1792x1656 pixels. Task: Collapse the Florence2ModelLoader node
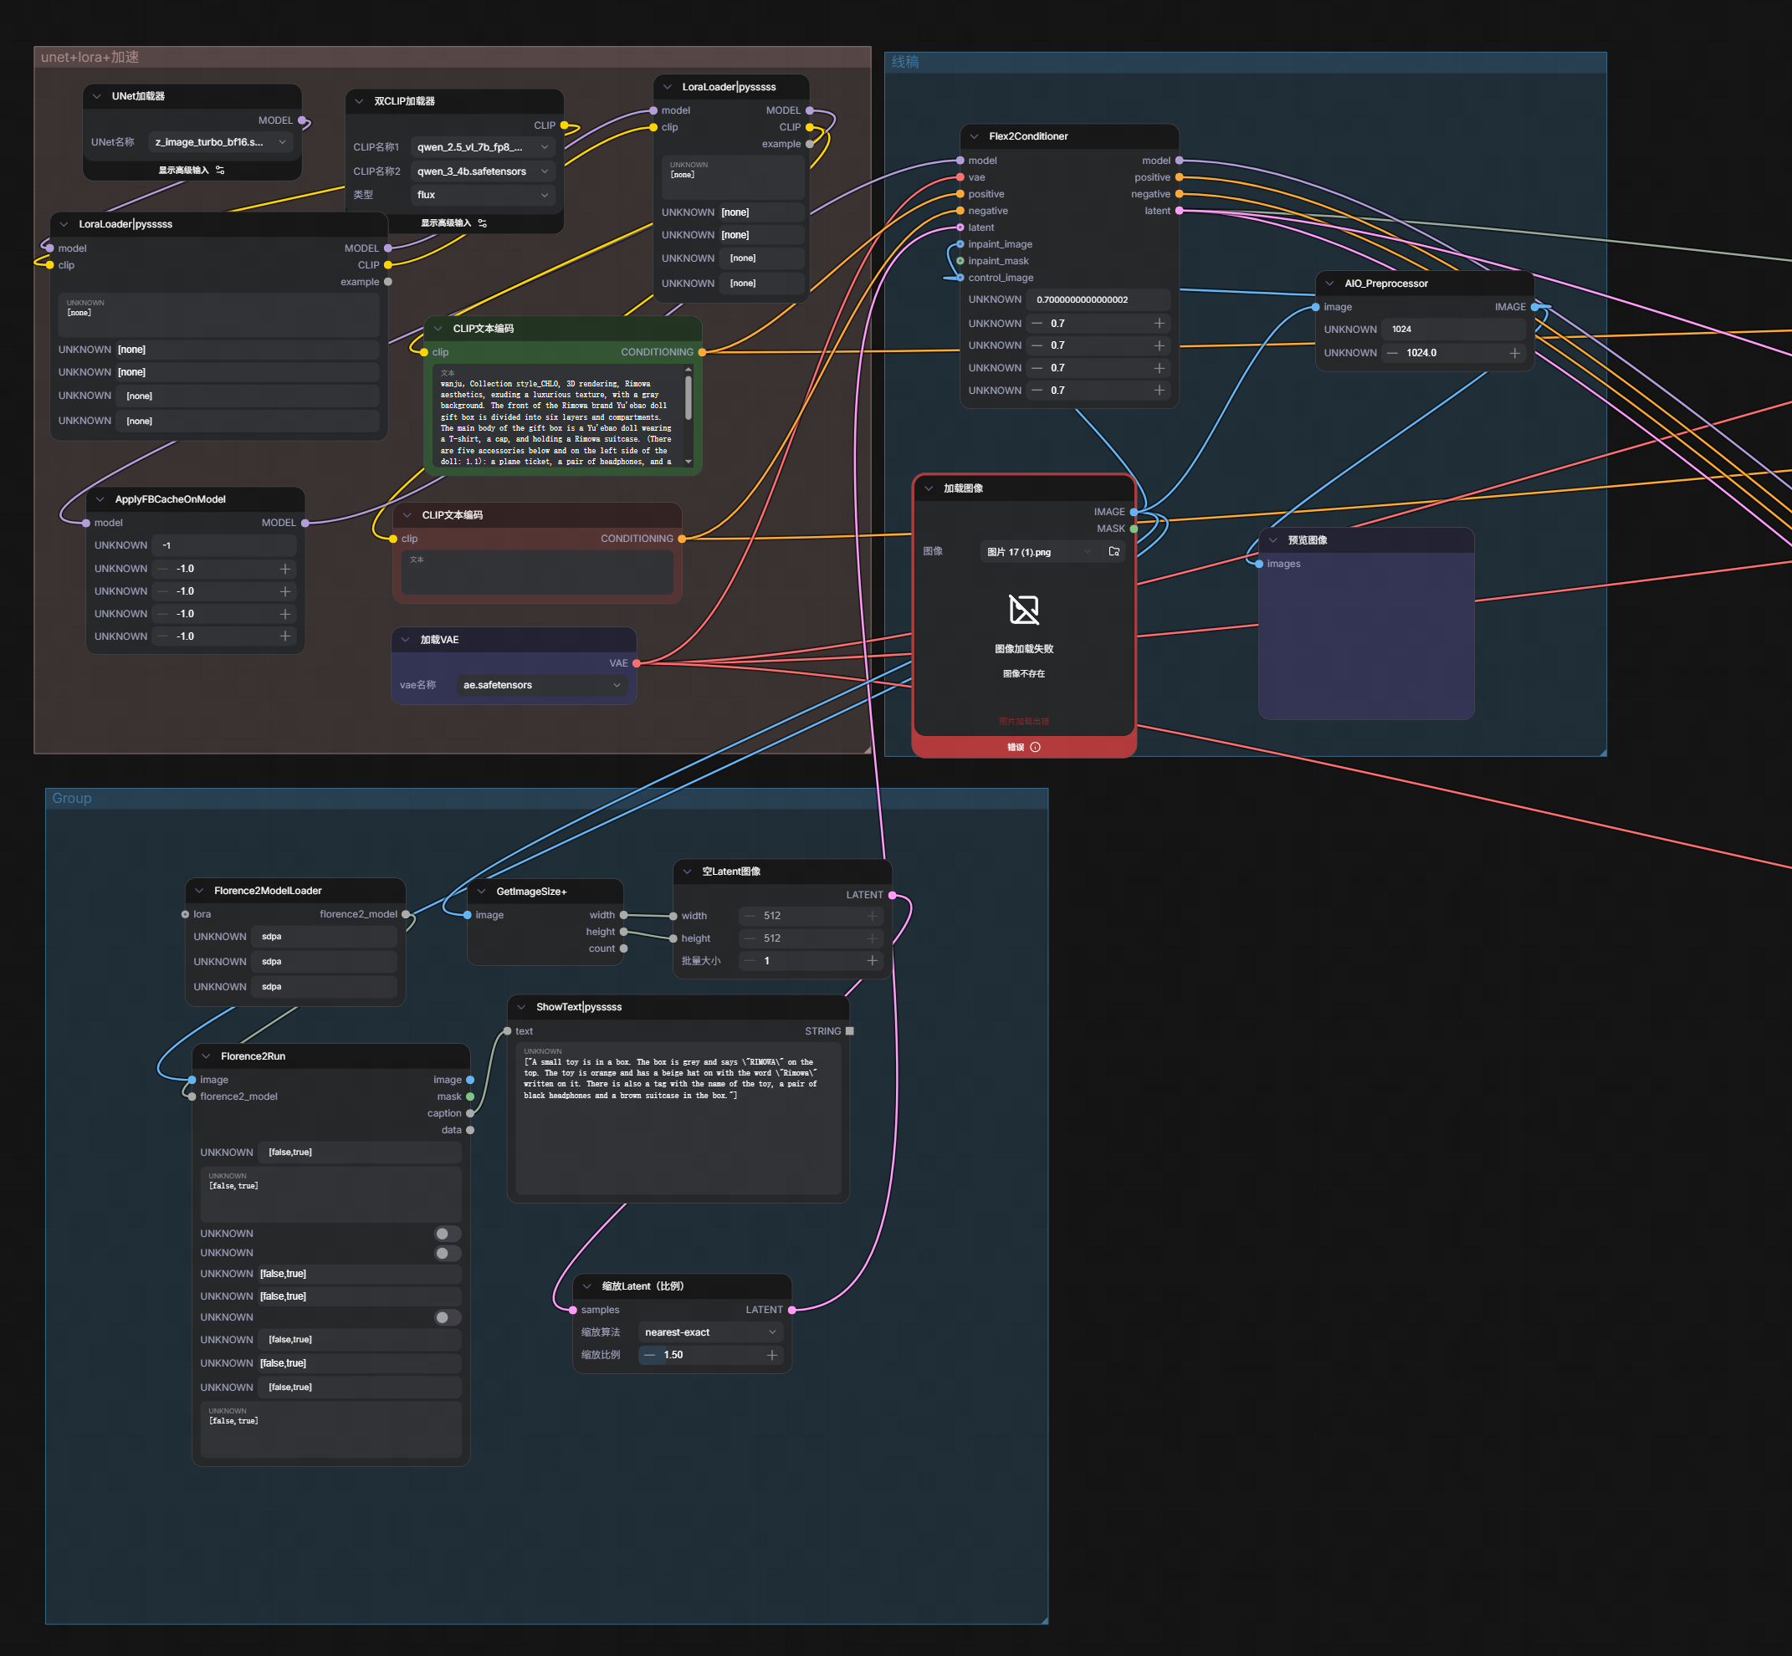click(199, 891)
